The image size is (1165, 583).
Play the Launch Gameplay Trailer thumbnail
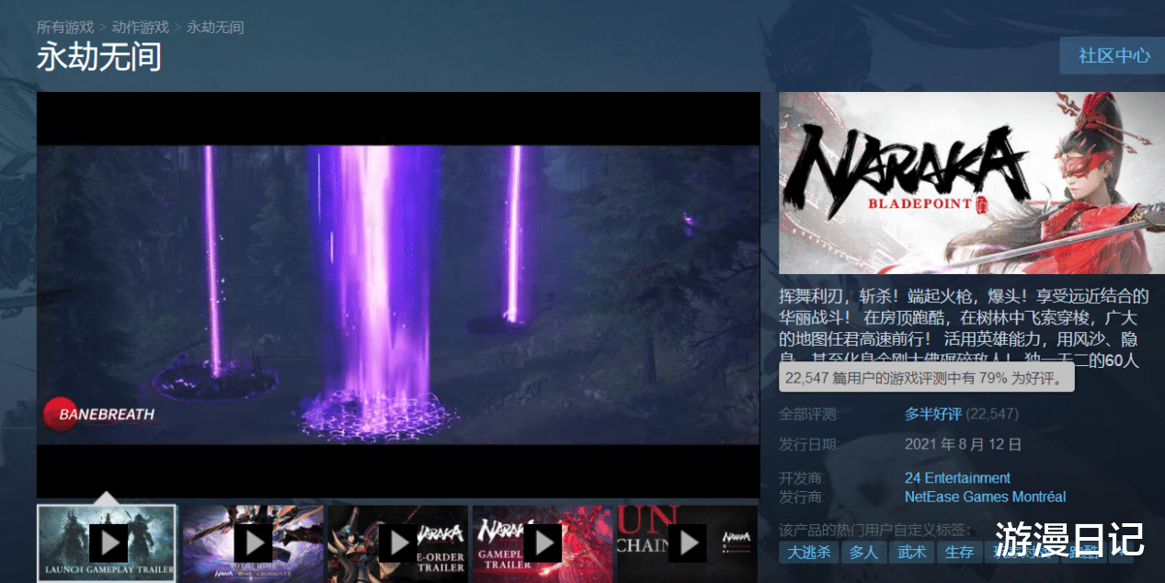[107, 543]
